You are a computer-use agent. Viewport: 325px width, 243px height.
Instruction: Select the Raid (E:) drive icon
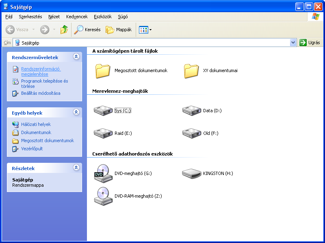[103, 133]
